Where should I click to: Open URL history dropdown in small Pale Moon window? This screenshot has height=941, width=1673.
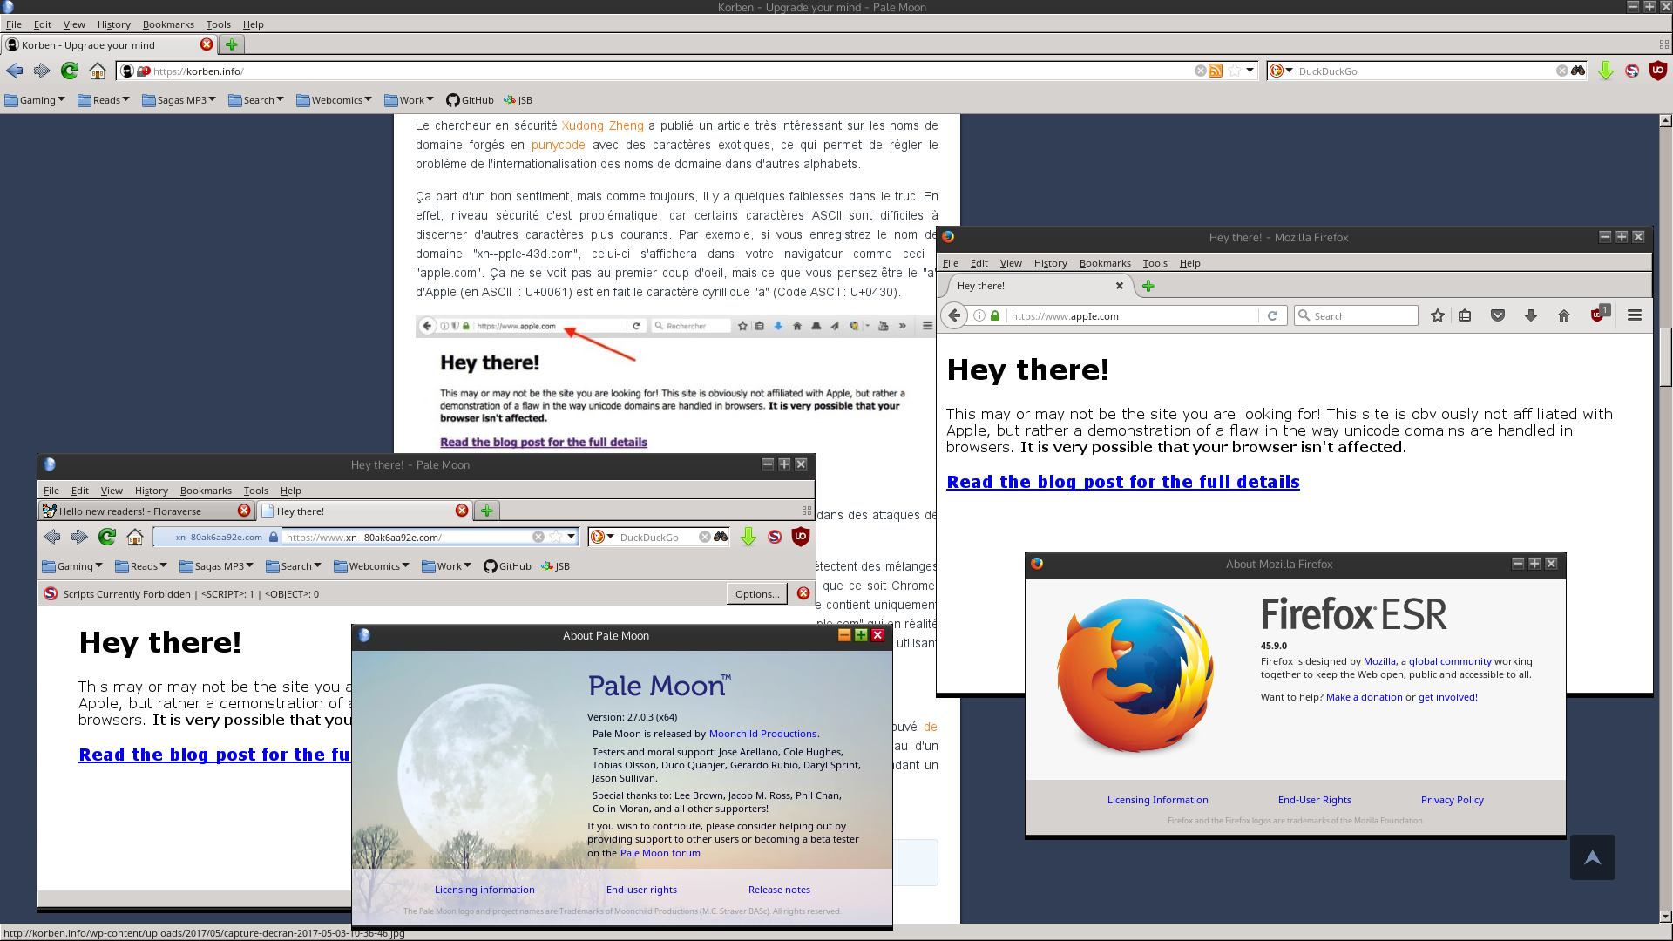[x=571, y=537]
